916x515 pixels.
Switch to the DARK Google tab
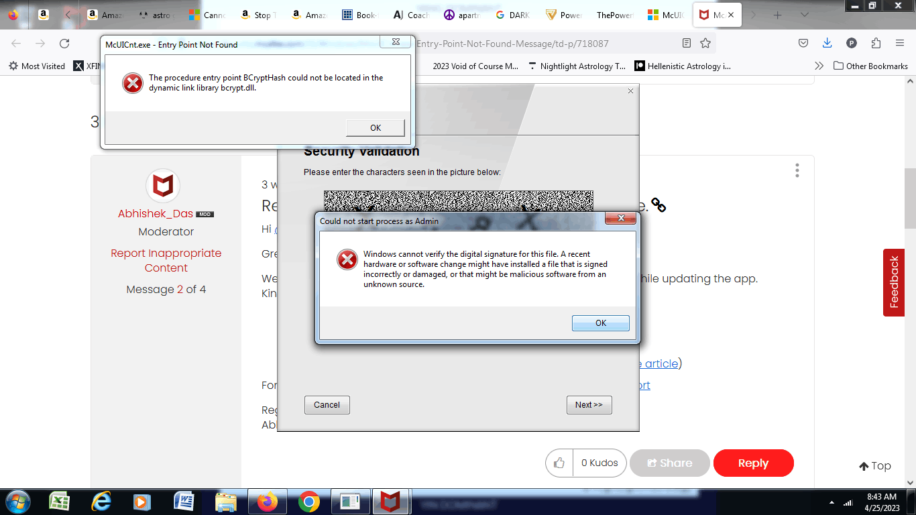(513, 15)
